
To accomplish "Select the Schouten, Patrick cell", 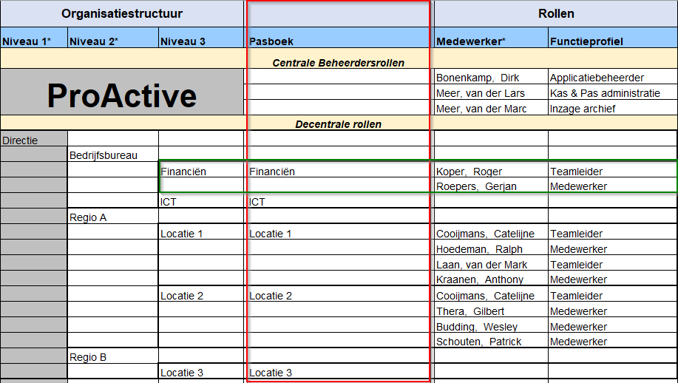I will pyautogui.click(x=491, y=340).
